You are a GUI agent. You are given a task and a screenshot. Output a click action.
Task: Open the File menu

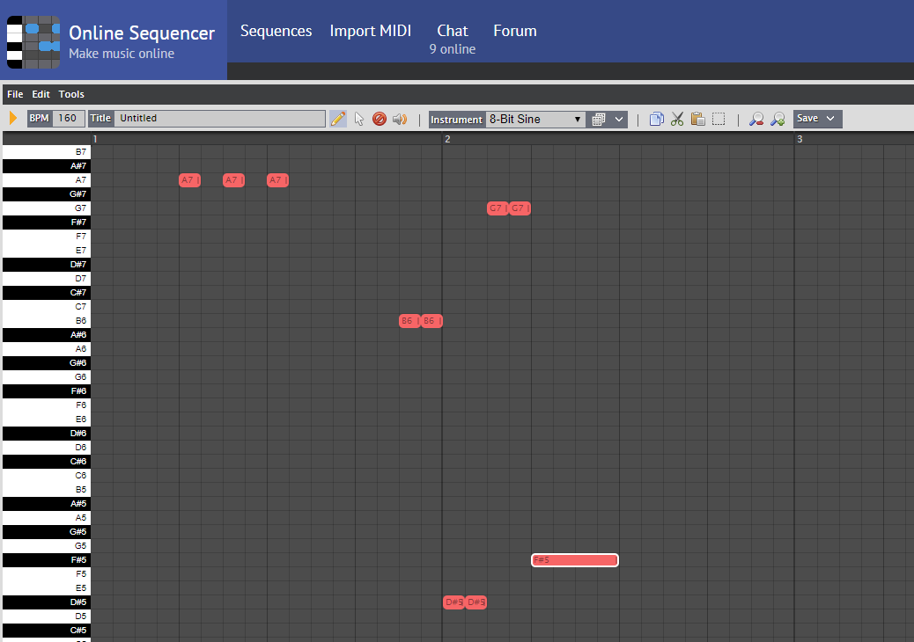point(15,94)
